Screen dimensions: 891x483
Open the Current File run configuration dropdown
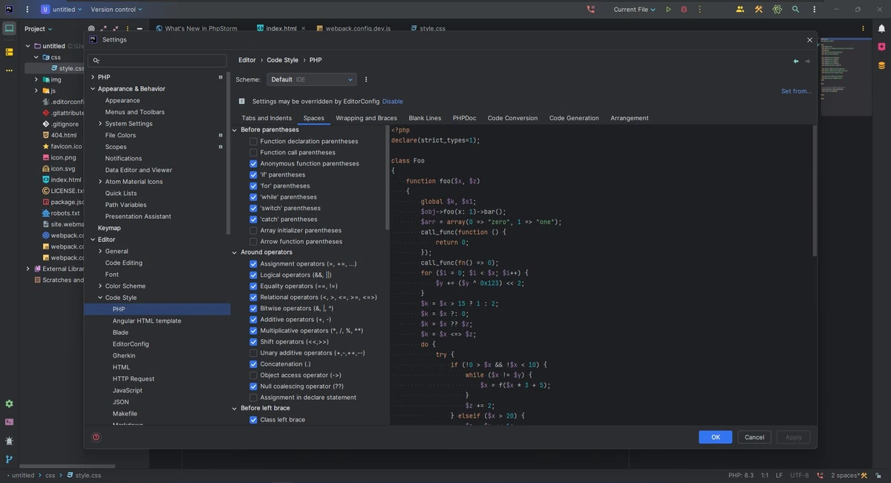(635, 10)
